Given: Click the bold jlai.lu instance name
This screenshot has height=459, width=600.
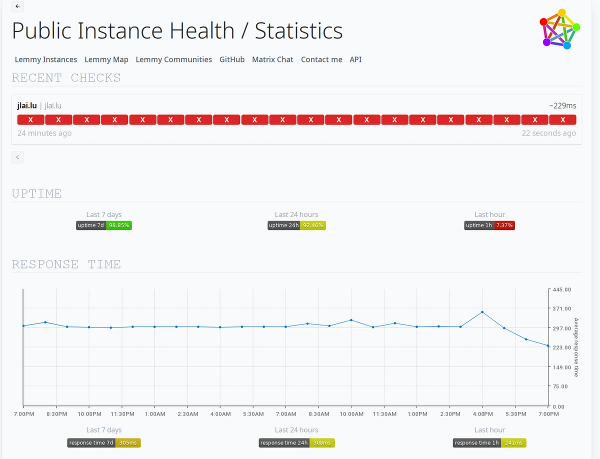Looking at the screenshot, I should coord(27,105).
